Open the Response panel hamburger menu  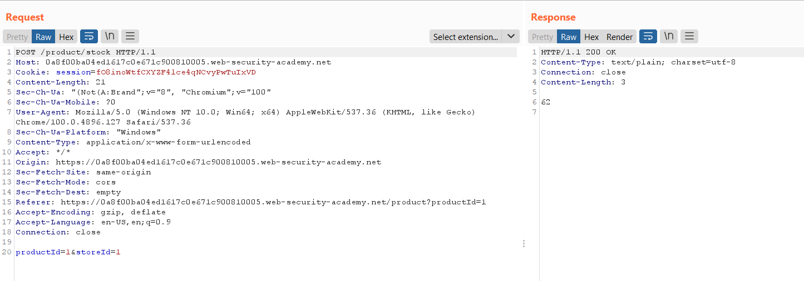[x=689, y=37]
